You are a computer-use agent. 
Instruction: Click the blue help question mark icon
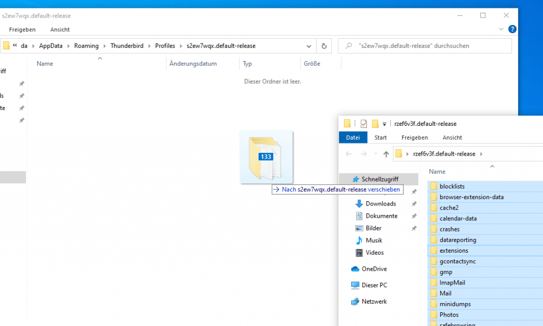coord(512,29)
